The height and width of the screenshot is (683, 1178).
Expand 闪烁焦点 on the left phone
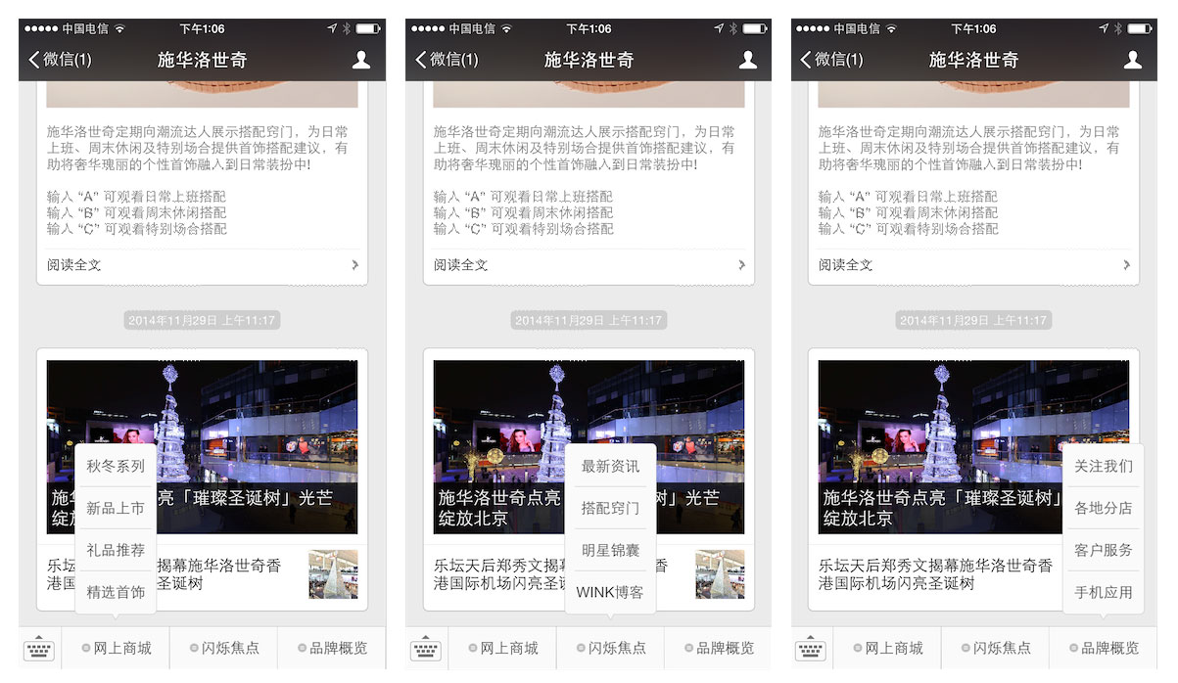[224, 648]
